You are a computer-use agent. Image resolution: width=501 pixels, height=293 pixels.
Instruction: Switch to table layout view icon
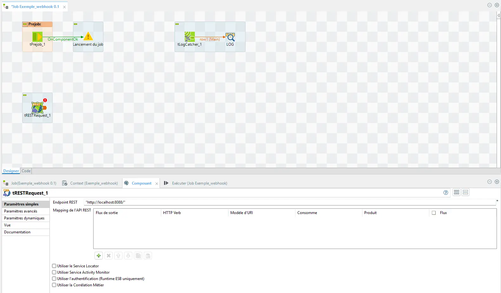tap(457, 192)
